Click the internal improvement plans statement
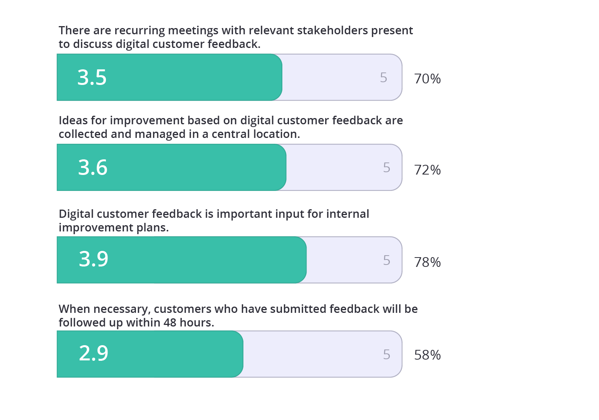Screen dimensions: 599x420 click(214, 221)
